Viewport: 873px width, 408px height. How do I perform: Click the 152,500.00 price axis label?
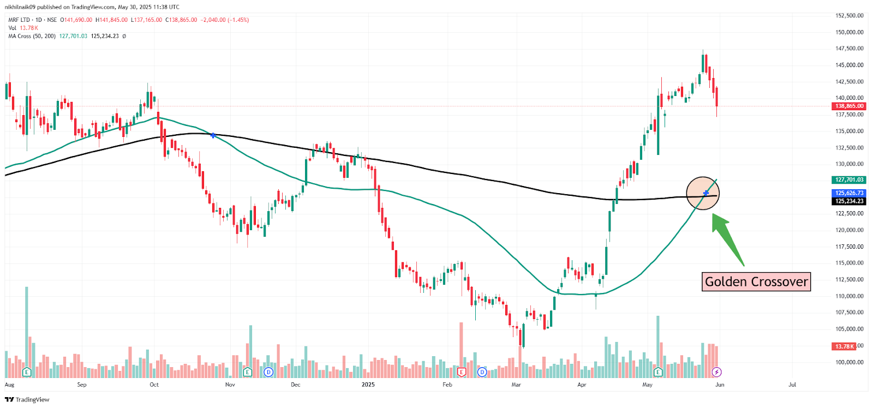[850, 16]
